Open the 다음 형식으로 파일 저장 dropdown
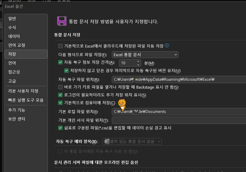The height and width of the screenshot is (172, 246). tap(145, 55)
